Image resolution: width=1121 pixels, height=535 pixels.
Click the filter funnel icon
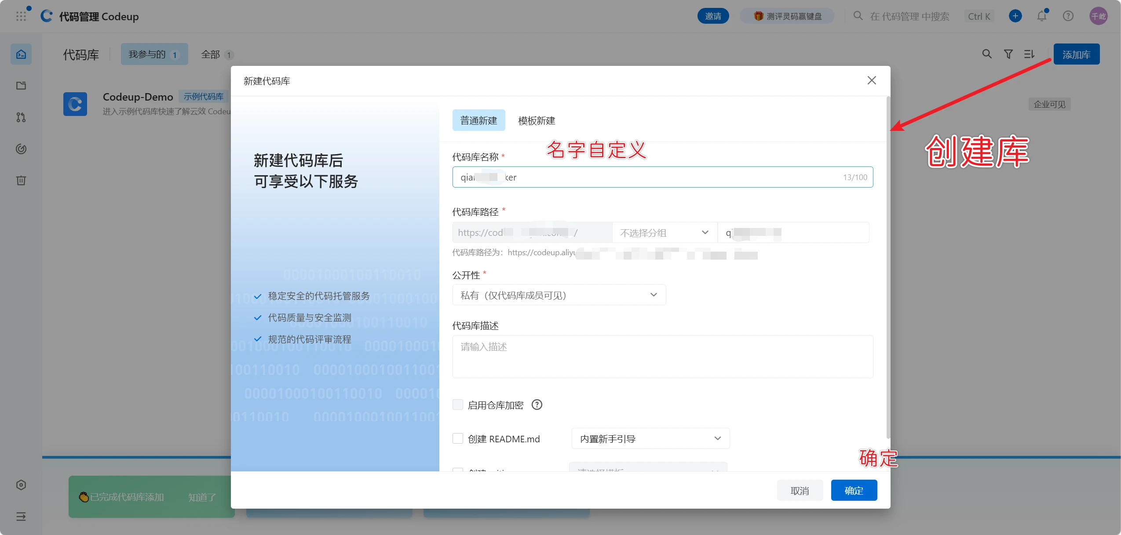(x=1008, y=54)
